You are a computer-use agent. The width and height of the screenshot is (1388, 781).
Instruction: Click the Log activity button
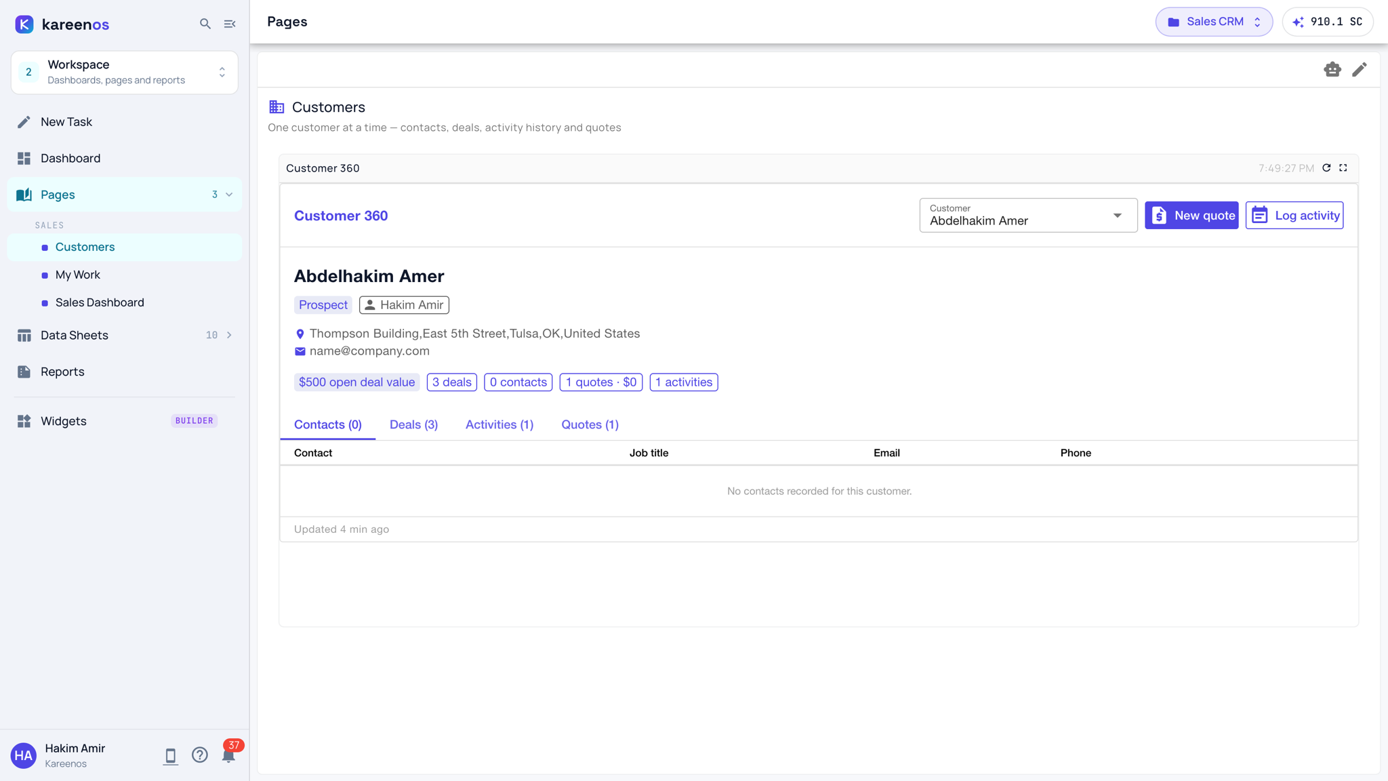tap(1294, 215)
